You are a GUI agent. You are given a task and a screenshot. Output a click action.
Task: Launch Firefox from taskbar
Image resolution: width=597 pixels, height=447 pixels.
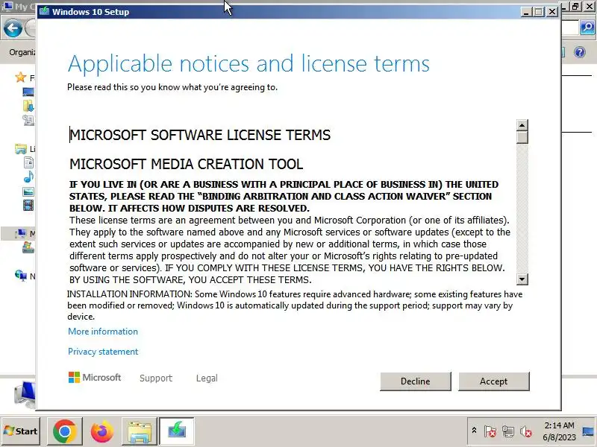tap(101, 431)
